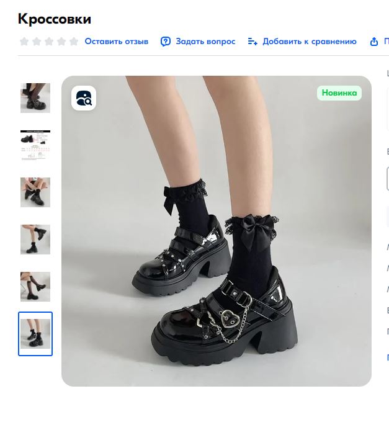Click Добавить к сравнению text

[x=310, y=42]
